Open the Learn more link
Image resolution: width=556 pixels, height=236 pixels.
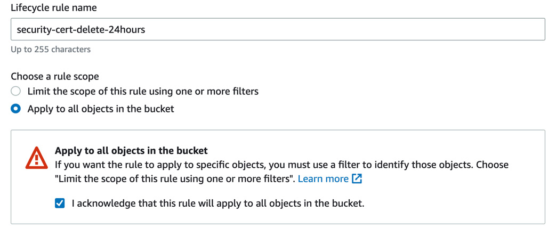pyautogui.click(x=323, y=179)
